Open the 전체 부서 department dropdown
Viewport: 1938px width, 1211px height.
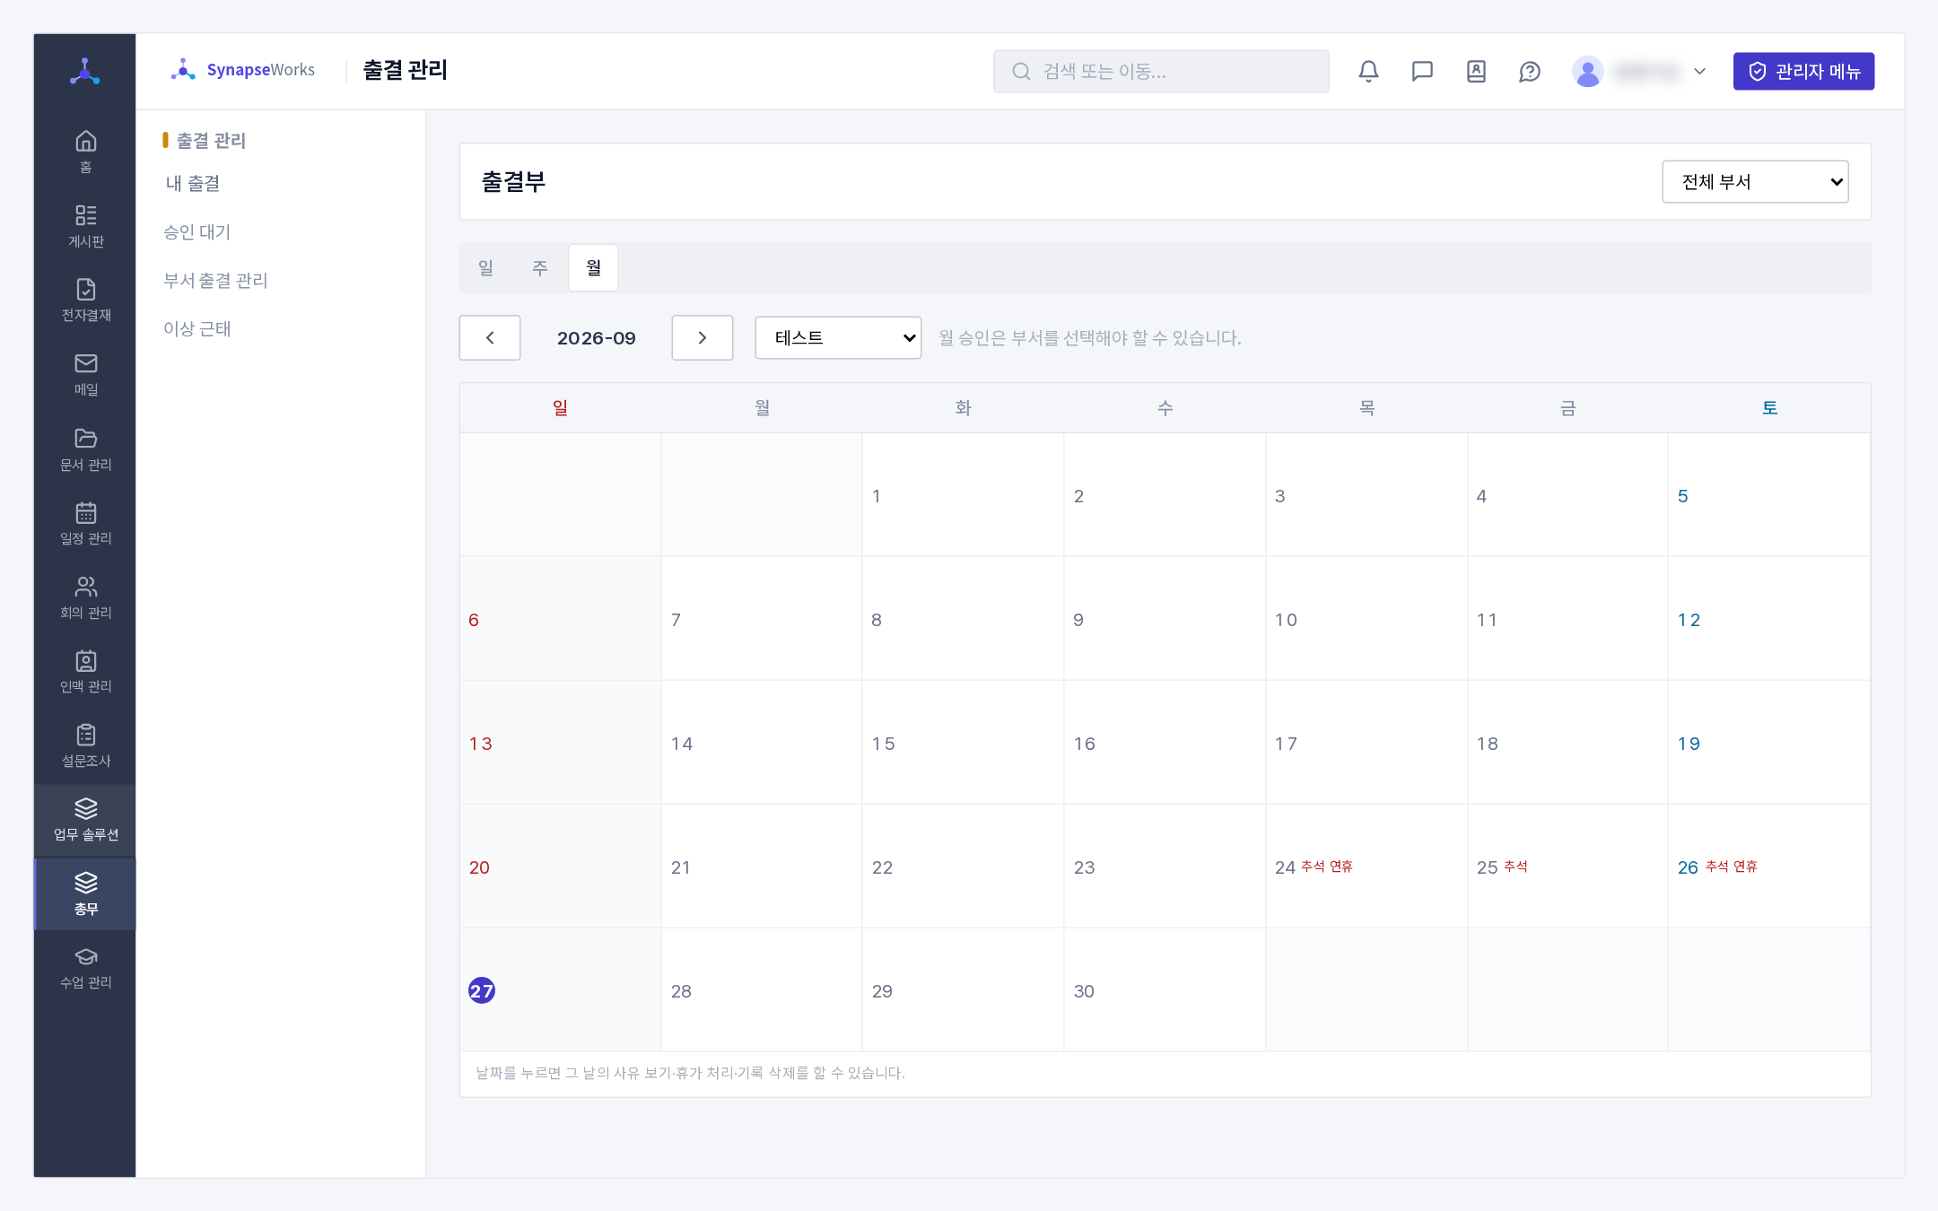tap(1755, 182)
